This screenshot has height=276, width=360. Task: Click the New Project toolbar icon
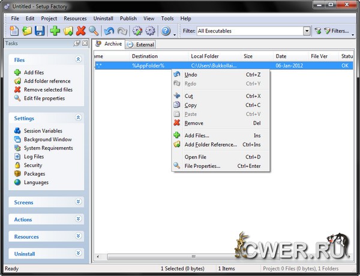click(14, 31)
